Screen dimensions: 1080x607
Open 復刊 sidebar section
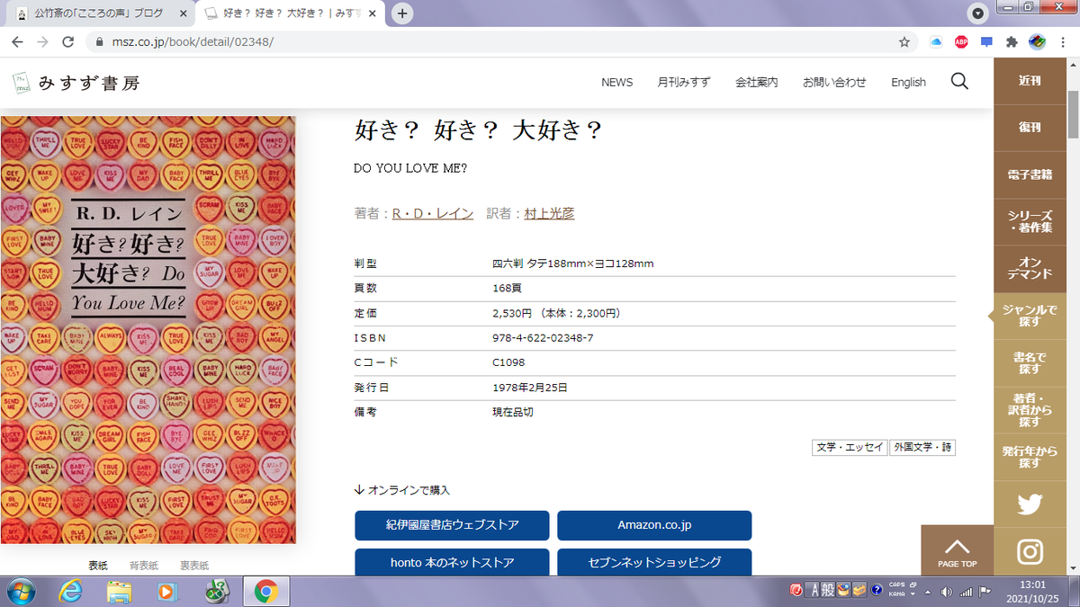pyautogui.click(x=1030, y=128)
